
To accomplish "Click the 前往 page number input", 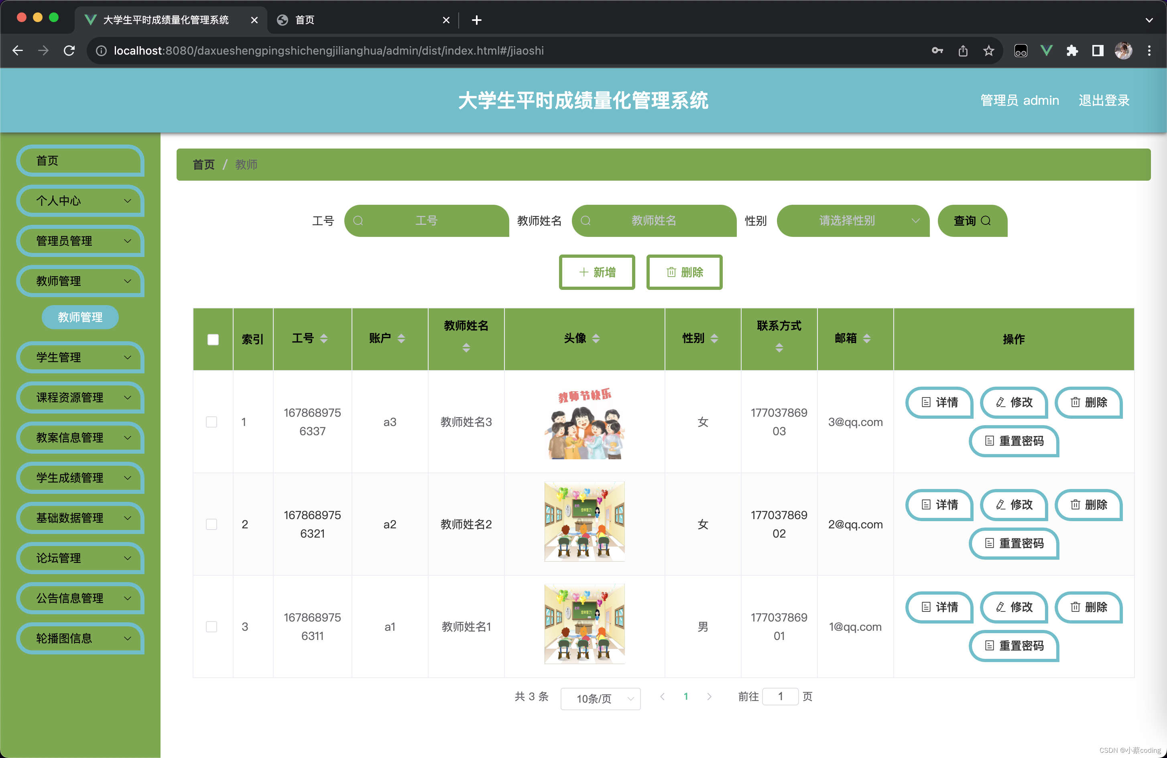I will pyautogui.click(x=780, y=697).
